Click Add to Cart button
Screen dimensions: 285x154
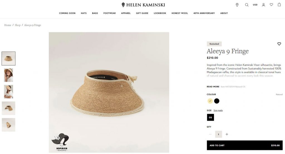click(245, 145)
